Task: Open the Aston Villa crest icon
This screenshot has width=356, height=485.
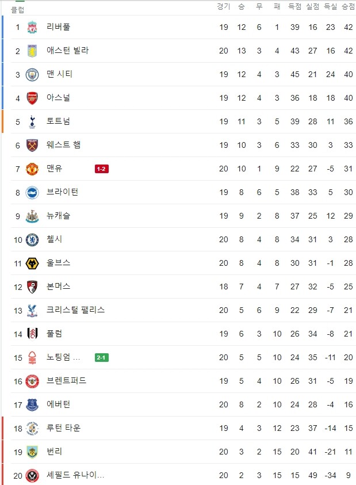Action: point(32,51)
